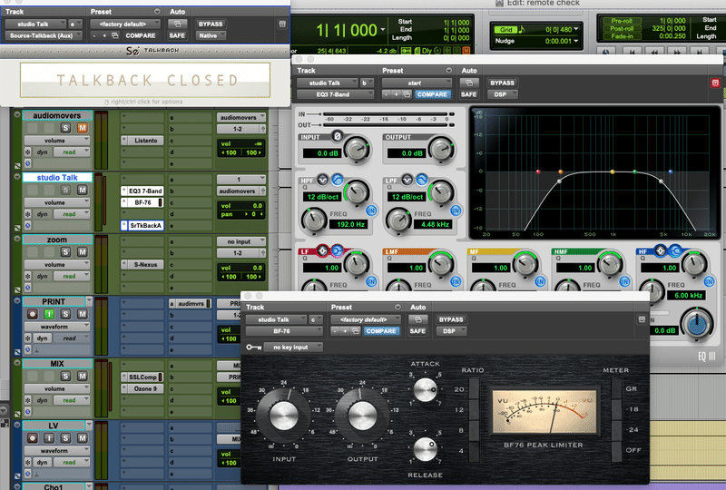This screenshot has width=726, height=490.
Task: Toggle the LPF IN button
Action: tap(456, 211)
